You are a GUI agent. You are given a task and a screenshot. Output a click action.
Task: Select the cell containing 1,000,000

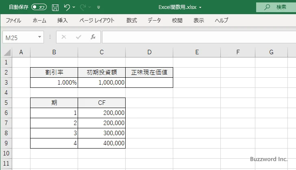(x=102, y=83)
